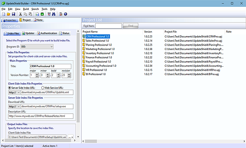Screen dimensions: 246x148
Task: Click the Project List scroll right arrow
Action: tap(244, 141)
